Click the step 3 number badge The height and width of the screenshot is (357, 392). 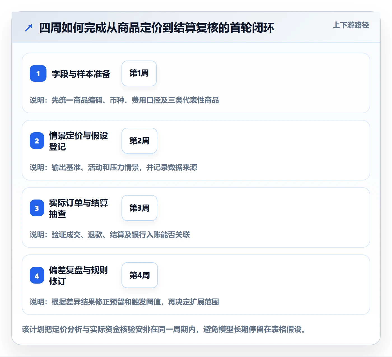click(x=37, y=208)
